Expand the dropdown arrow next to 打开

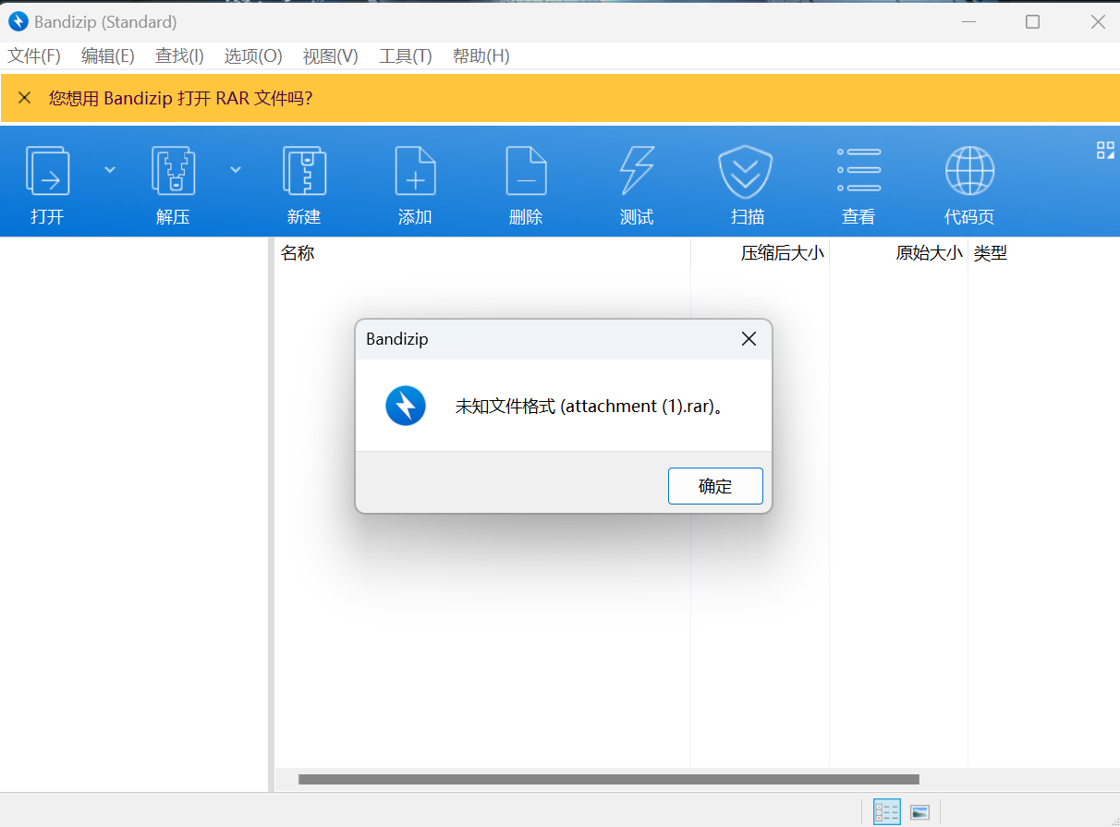(x=110, y=169)
